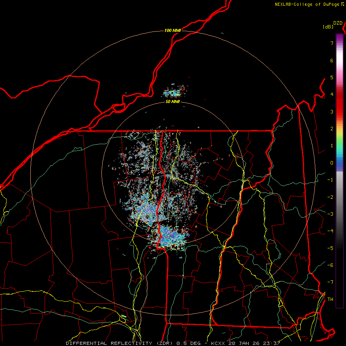Click the -6 value on color scale
This screenshot has height=346, width=346.
click(330, 265)
